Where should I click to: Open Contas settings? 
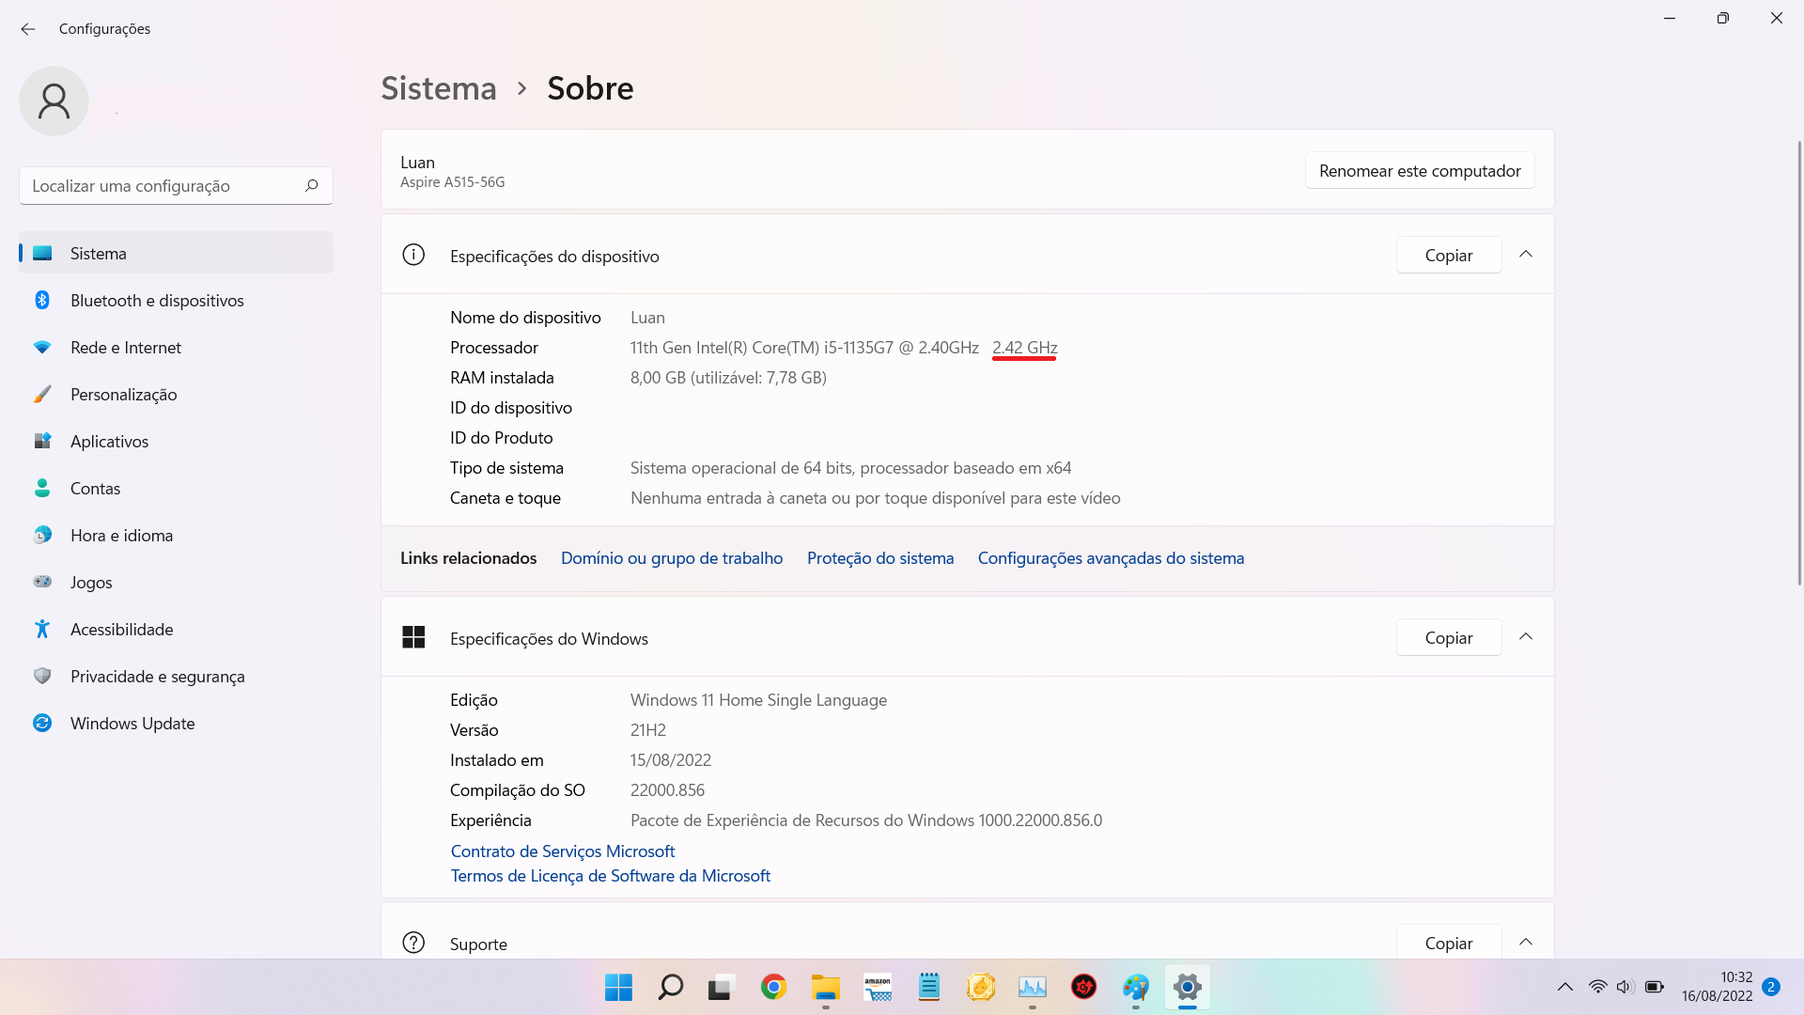[x=176, y=488]
